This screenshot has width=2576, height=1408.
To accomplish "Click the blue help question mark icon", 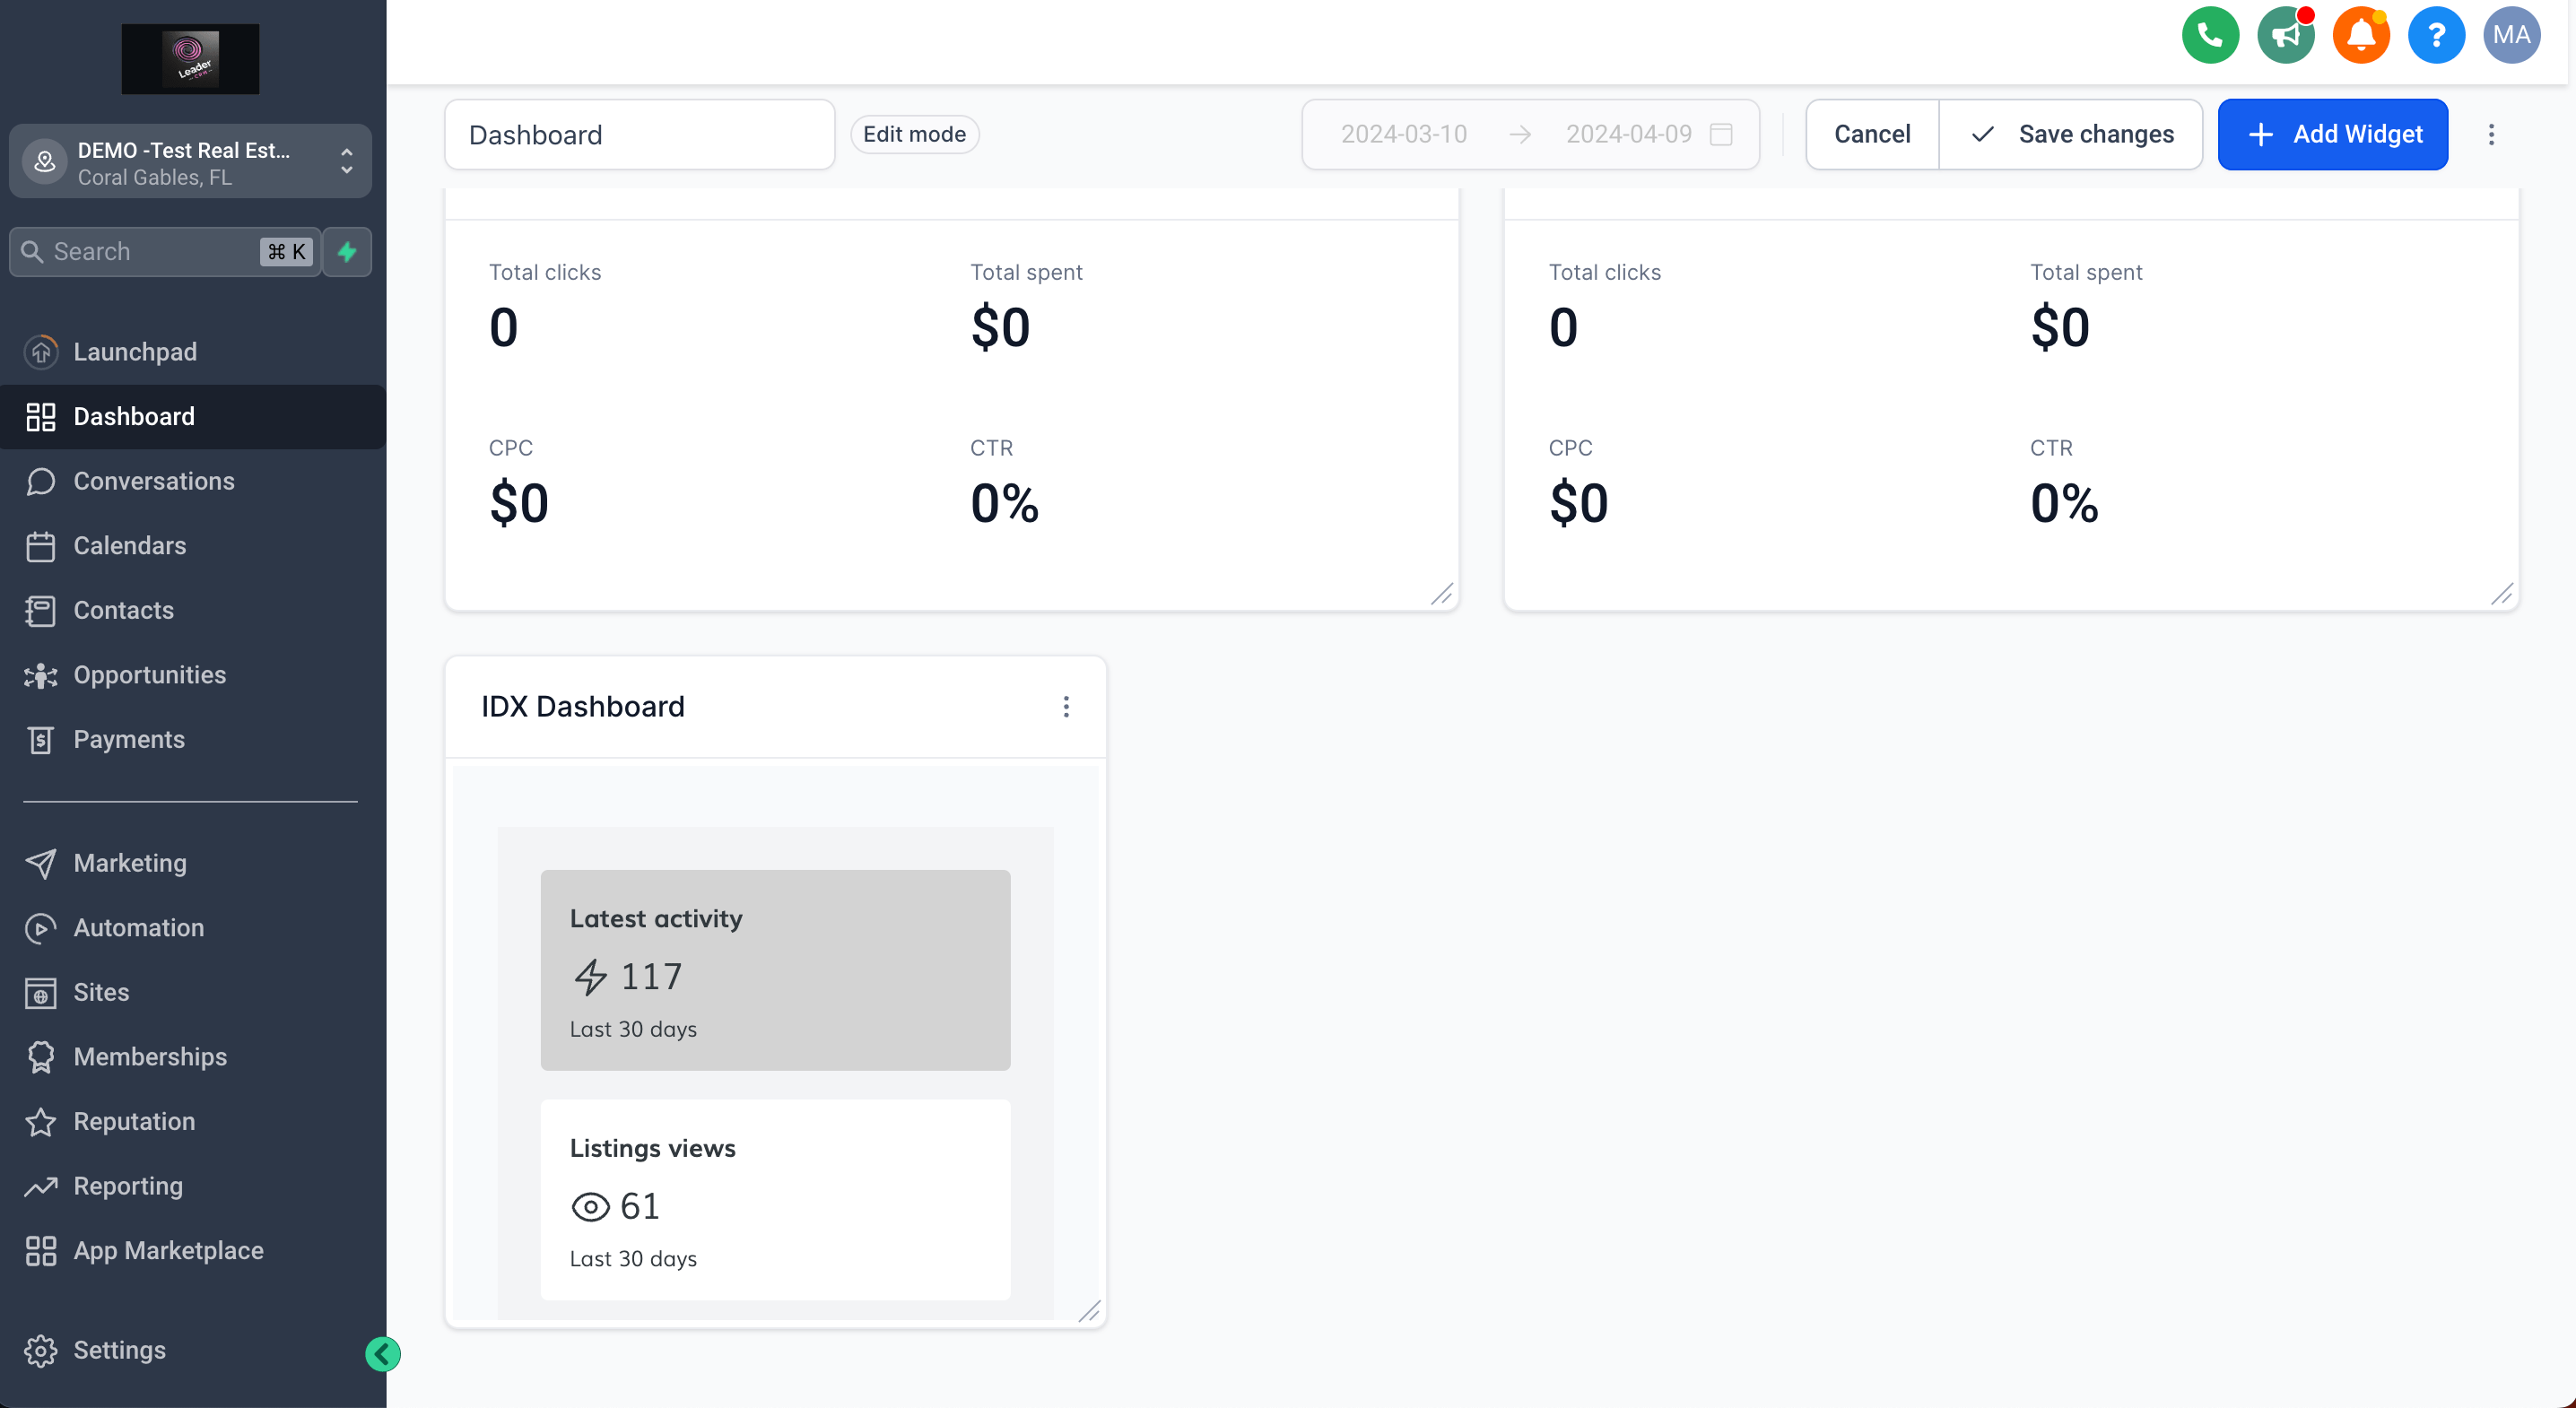I will pos(2435,36).
